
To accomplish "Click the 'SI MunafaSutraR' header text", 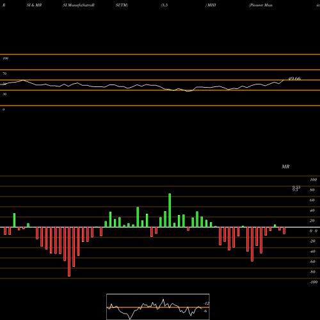I will 79,5.
